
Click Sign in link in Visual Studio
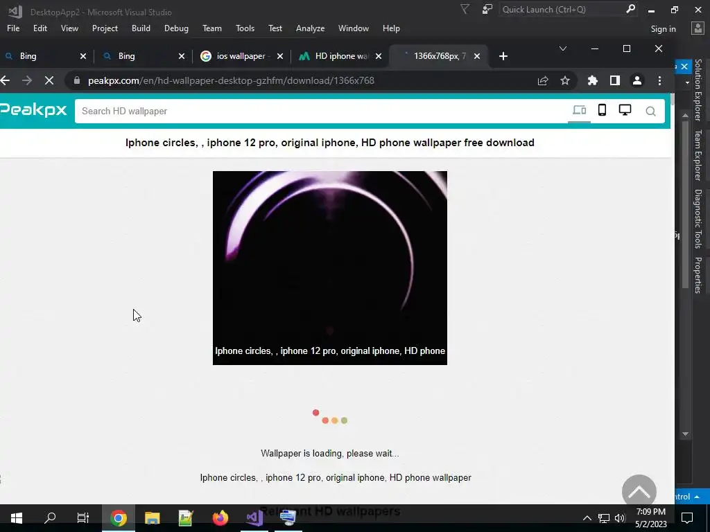[x=663, y=29]
